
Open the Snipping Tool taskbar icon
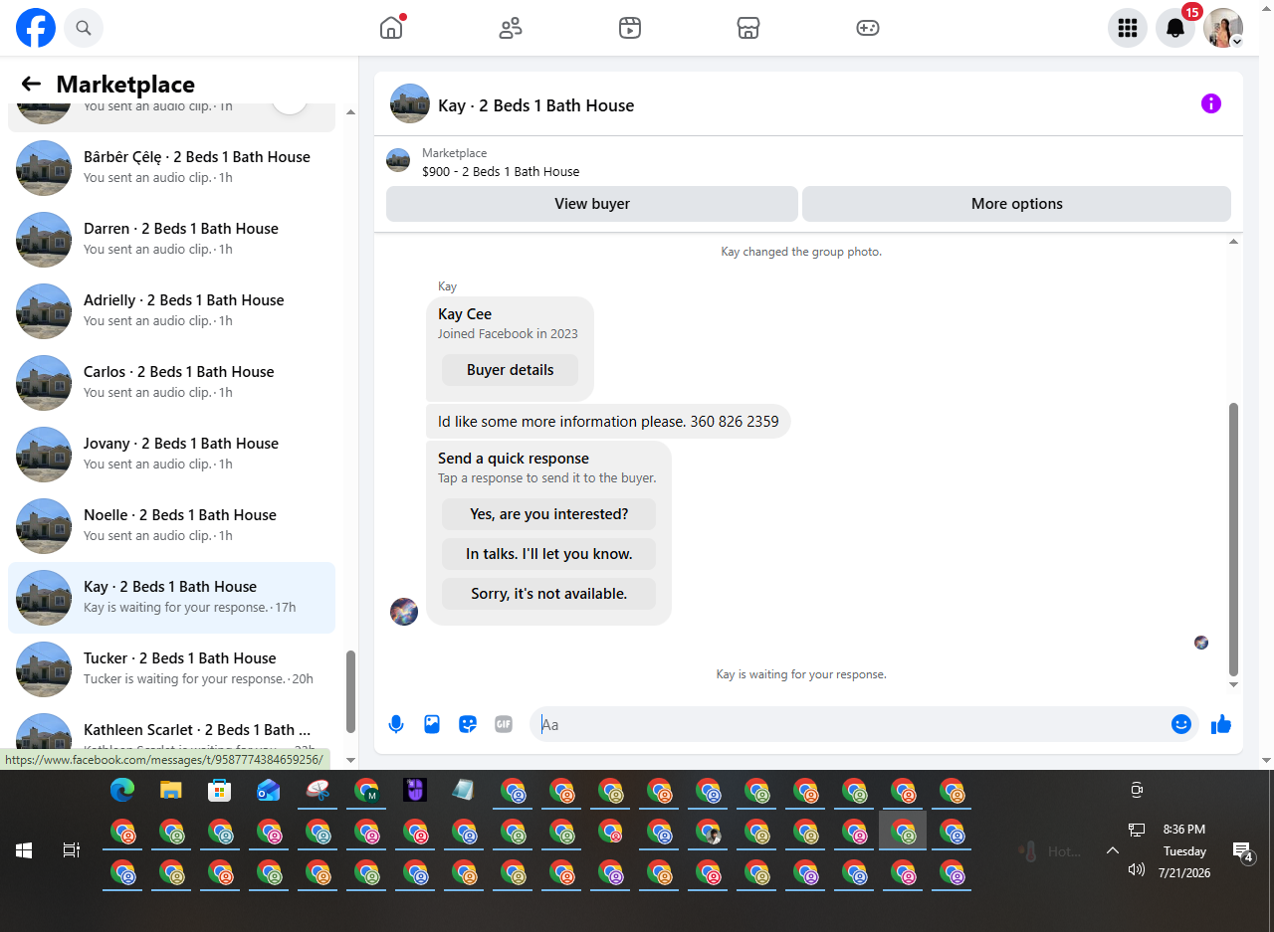pos(318,790)
